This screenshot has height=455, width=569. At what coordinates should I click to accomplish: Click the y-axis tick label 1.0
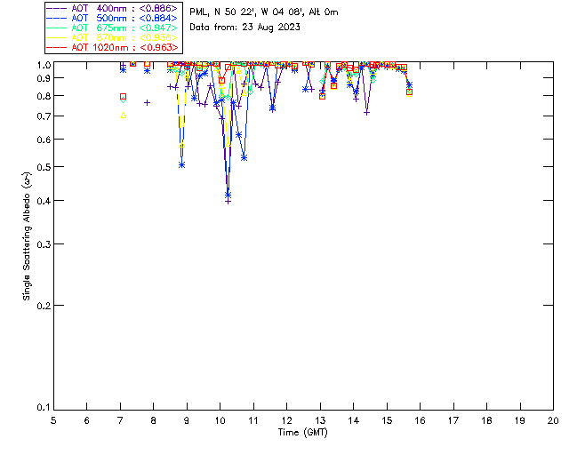click(x=44, y=65)
